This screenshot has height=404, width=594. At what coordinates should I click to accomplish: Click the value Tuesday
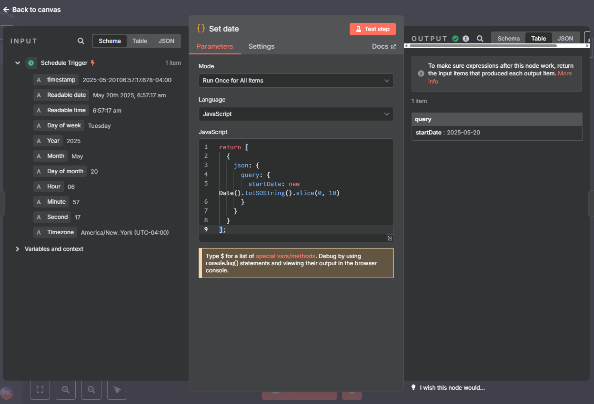click(x=100, y=126)
